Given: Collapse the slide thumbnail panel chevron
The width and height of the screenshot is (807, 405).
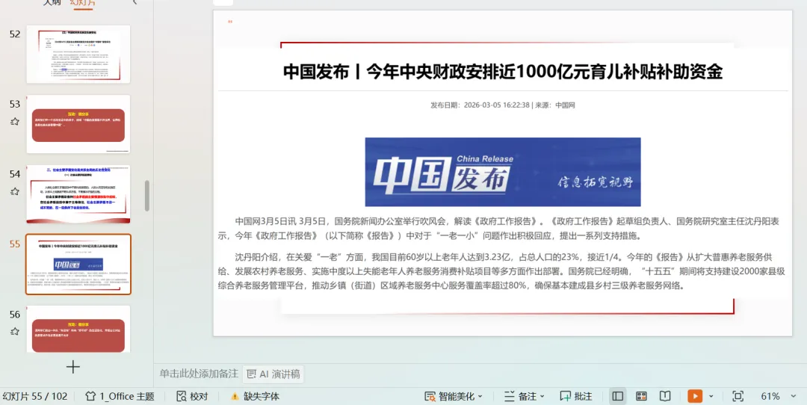Looking at the screenshot, I should [134, 2].
